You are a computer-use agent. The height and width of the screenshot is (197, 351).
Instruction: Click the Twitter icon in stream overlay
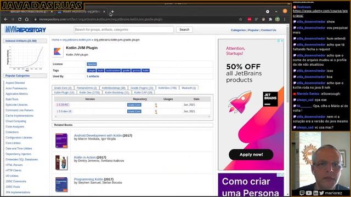coord(322,193)
